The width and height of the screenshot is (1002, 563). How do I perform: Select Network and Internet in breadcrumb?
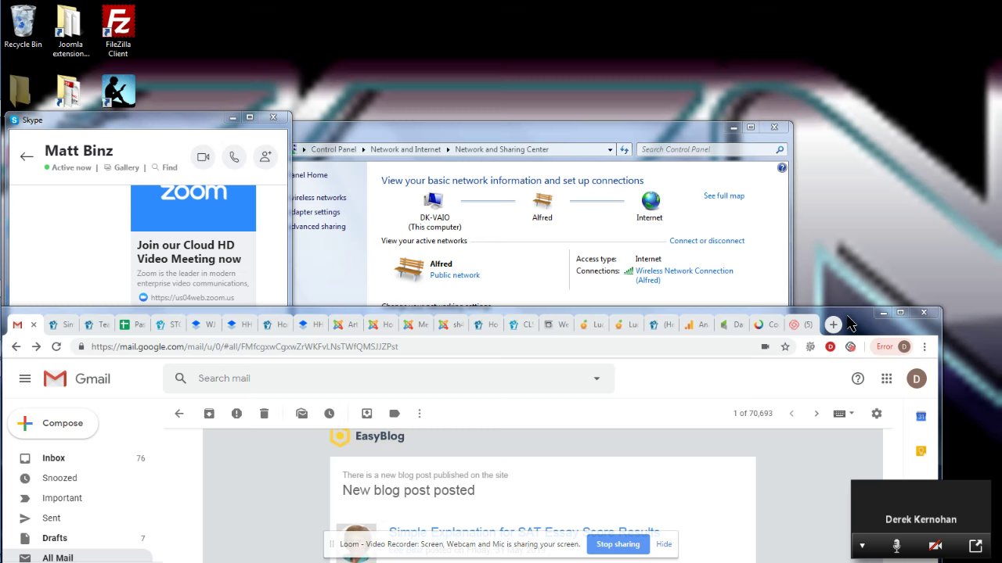point(405,149)
